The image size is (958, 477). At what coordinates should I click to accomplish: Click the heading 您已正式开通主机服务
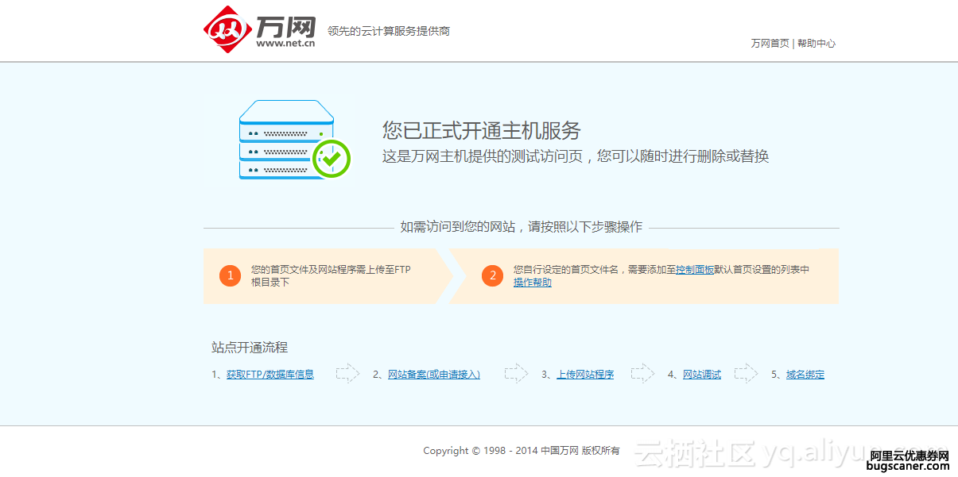pyautogui.click(x=482, y=130)
